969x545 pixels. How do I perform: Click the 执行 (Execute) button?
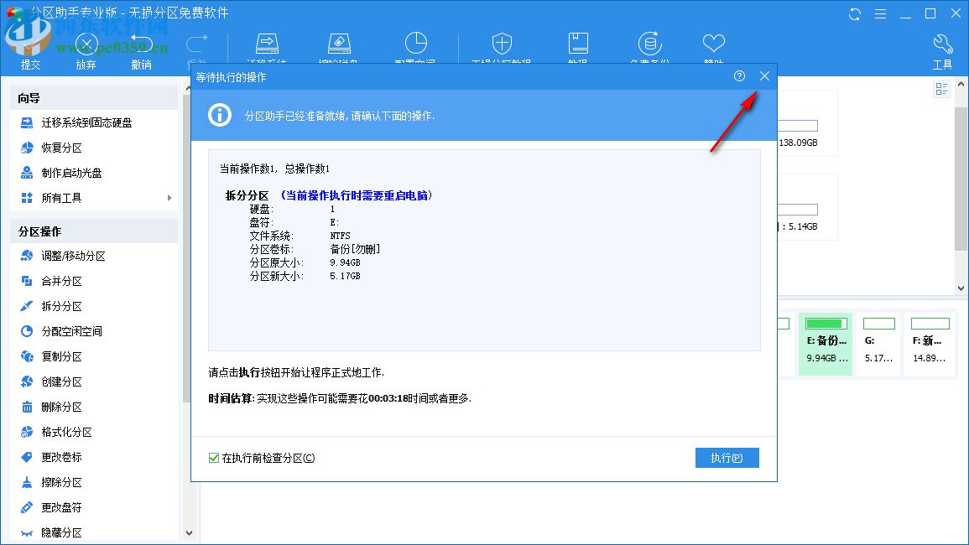pyautogui.click(x=727, y=458)
